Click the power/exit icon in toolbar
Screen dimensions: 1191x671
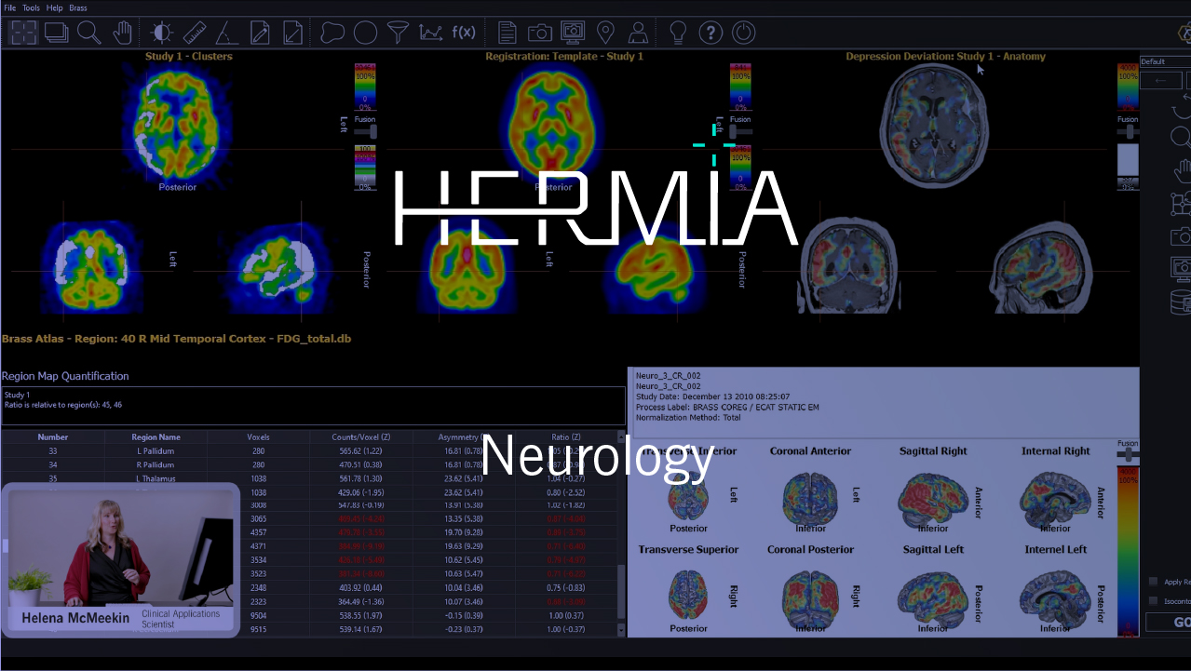[743, 34]
